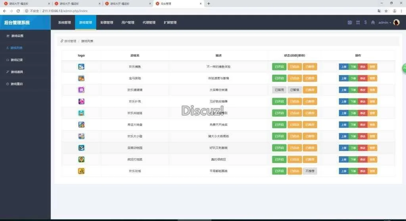Image resolution: width=406 pixels, height=221 pixels.
Task: Switch to 用户管理 top menu
Action: (128, 23)
